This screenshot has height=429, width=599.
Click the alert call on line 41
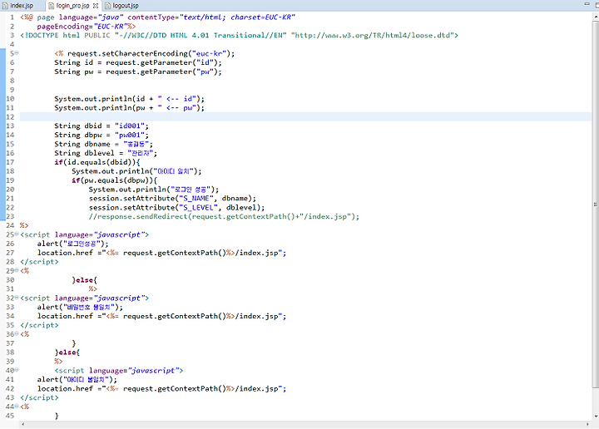(77, 379)
